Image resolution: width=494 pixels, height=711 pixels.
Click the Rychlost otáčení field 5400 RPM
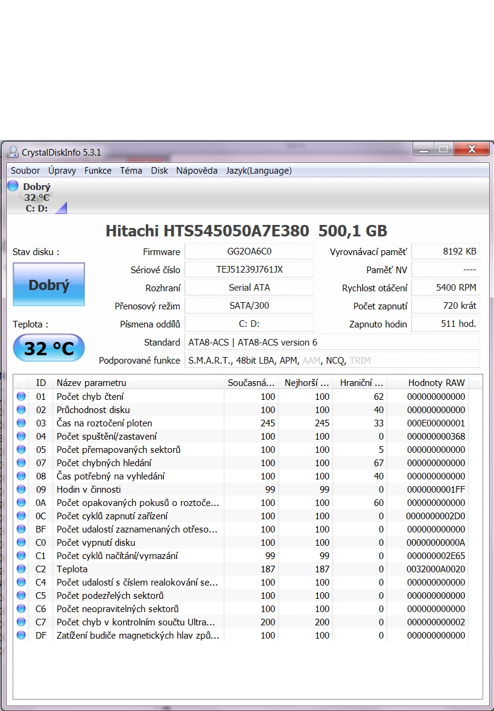446,288
